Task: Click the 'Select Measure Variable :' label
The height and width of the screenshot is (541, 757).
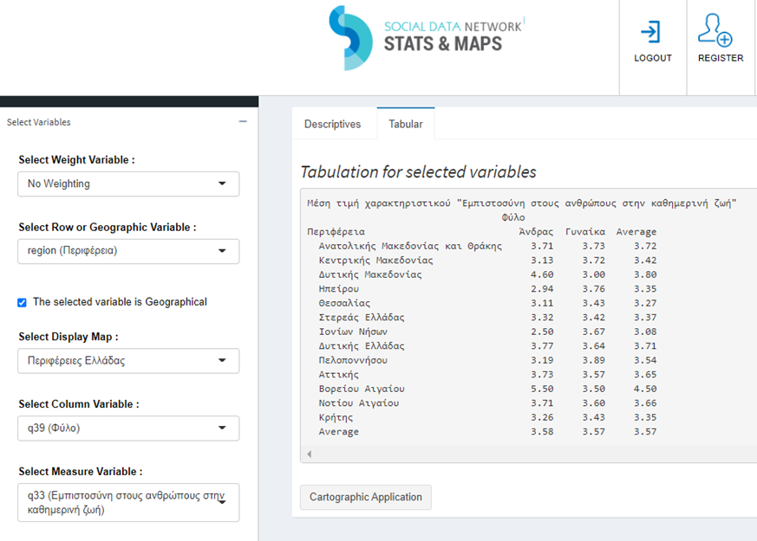Action: 81,472
